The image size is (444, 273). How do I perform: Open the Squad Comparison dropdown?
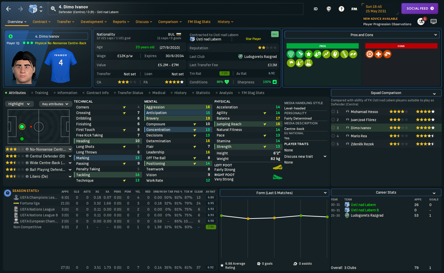(386, 93)
